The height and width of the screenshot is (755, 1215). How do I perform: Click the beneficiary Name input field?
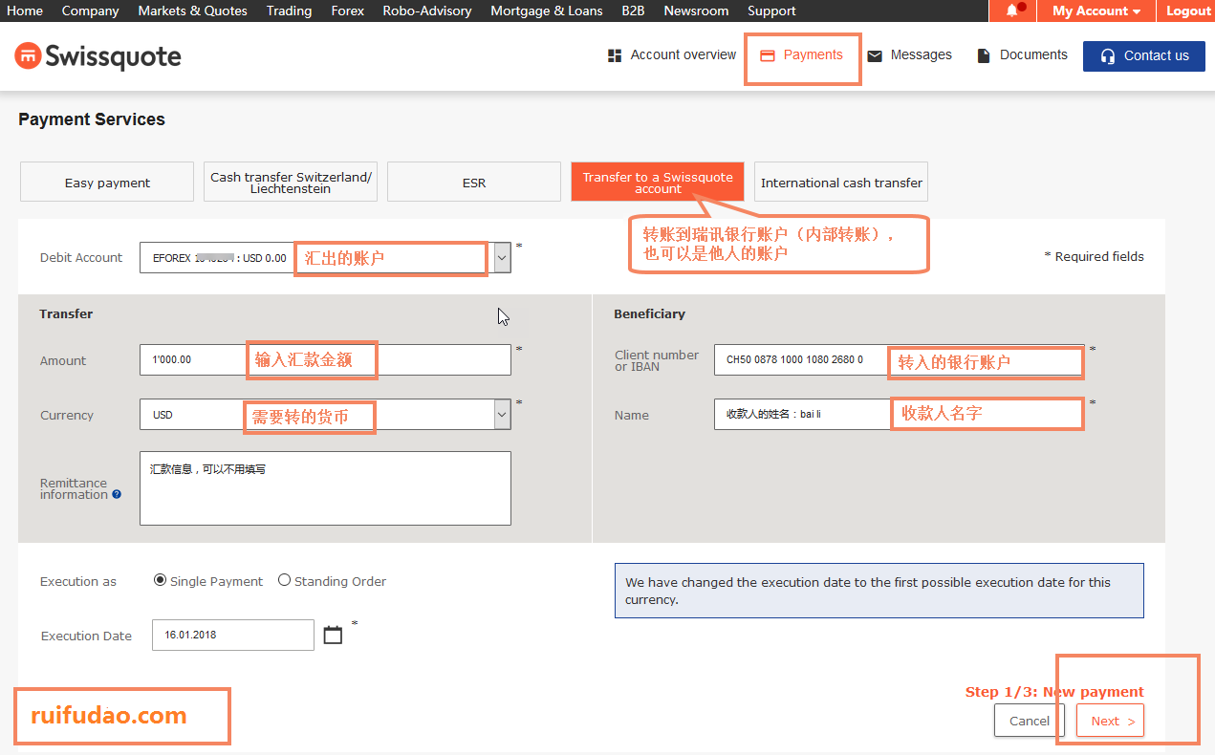click(x=899, y=414)
